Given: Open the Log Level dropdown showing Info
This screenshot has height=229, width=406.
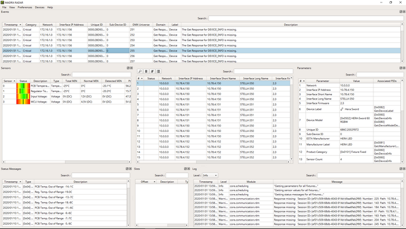Looking at the screenshot, I should pos(210,176).
